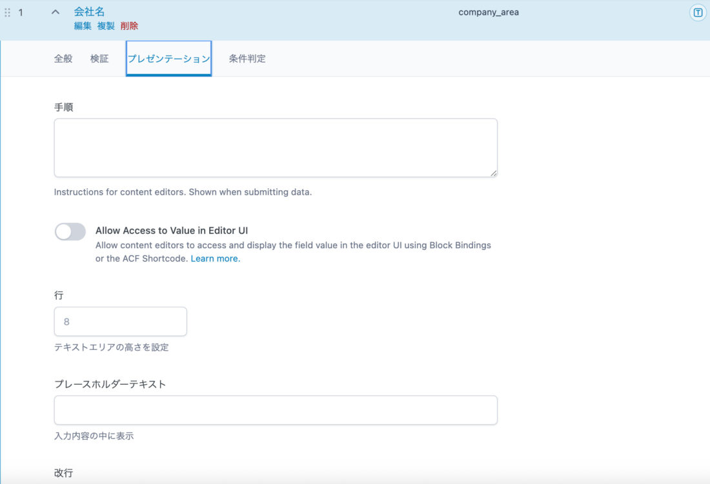This screenshot has height=484, width=710.
Task: Click the 編集 link
Action: (x=83, y=26)
